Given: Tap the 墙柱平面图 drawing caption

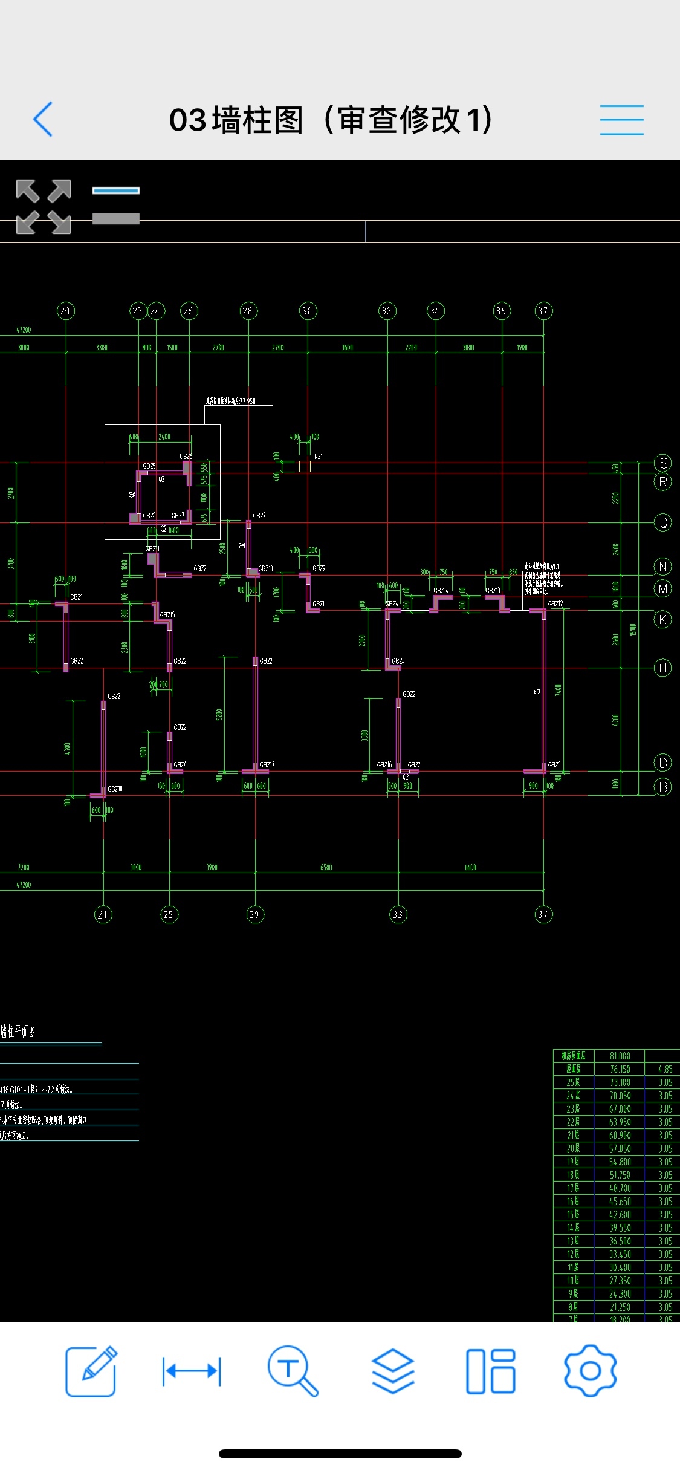Looking at the screenshot, I should (x=18, y=1032).
